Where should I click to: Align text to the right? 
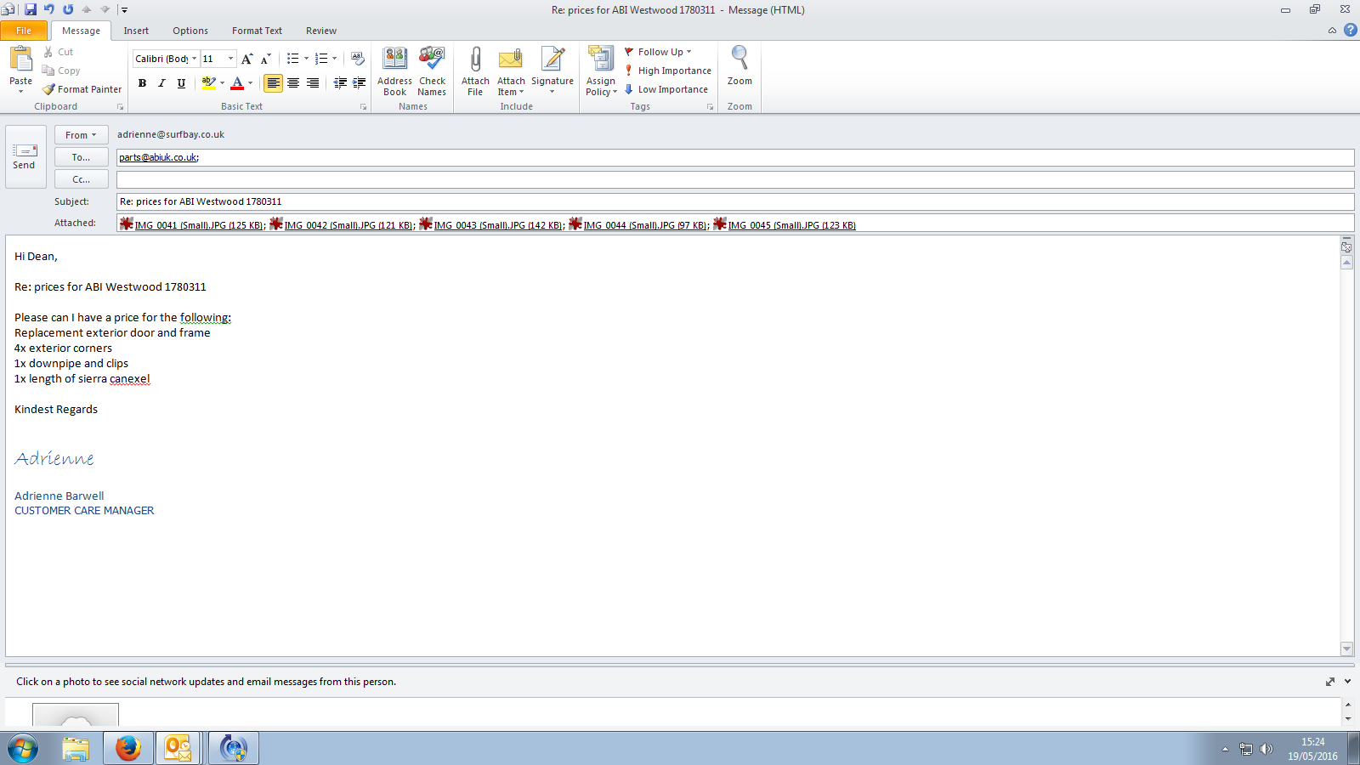pyautogui.click(x=313, y=82)
